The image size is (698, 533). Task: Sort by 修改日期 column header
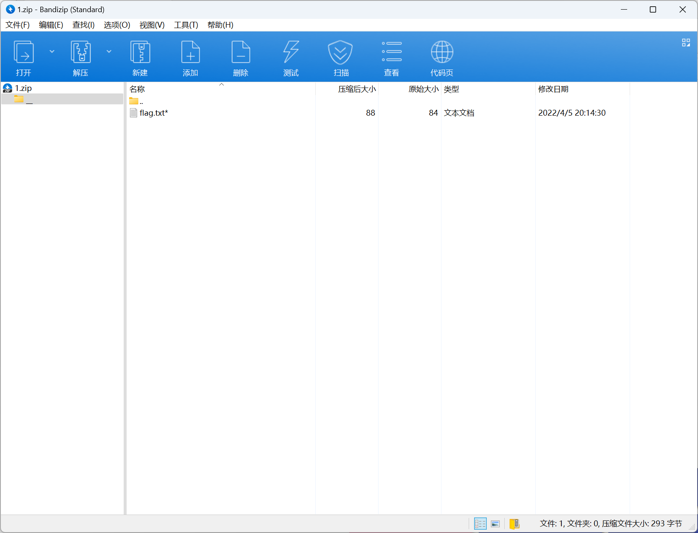pyautogui.click(x=553, y=89)
